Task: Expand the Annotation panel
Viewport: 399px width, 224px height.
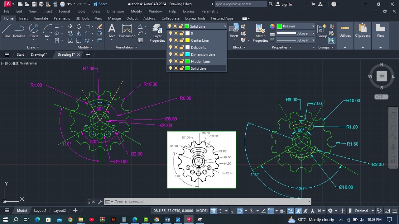Action: pos(127,47)
